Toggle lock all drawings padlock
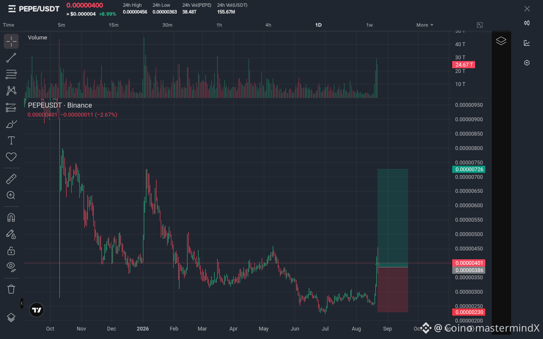This screenshot has width=543, height=339. 11,251
